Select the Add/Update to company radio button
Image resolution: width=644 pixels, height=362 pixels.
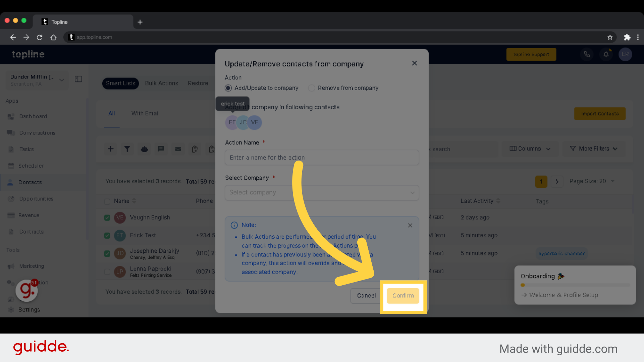[229, 87]
